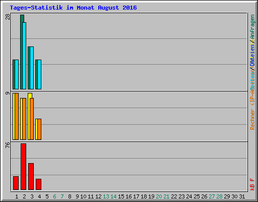Viewport: 258px width, 202px height.
Task: Select the red kB bar for day 1
Action: pyautogui.click(x=16, y=183)
